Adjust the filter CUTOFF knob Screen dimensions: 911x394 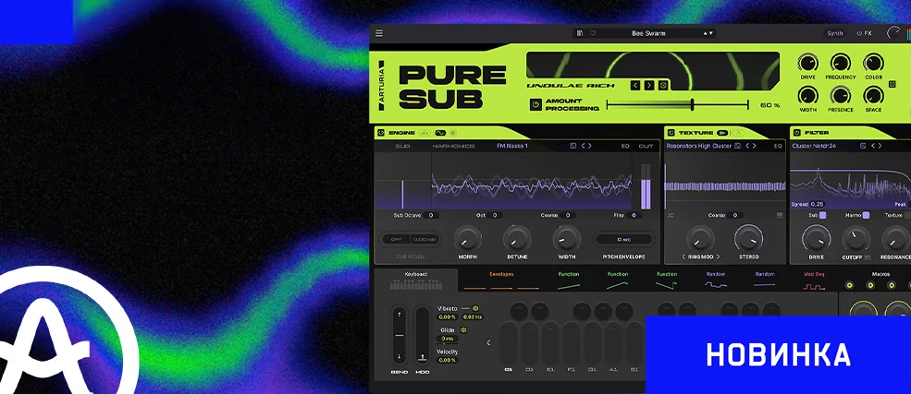point(855,238)
